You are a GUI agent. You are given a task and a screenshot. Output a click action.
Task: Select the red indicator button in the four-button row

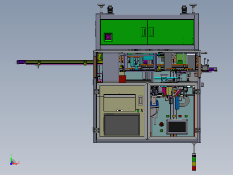point(180,116)
